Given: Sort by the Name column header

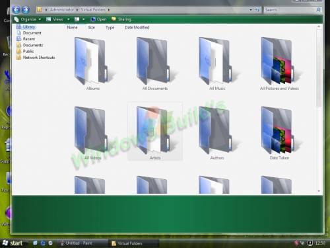Looking at the screenshot, I should [x=72, y=28].
